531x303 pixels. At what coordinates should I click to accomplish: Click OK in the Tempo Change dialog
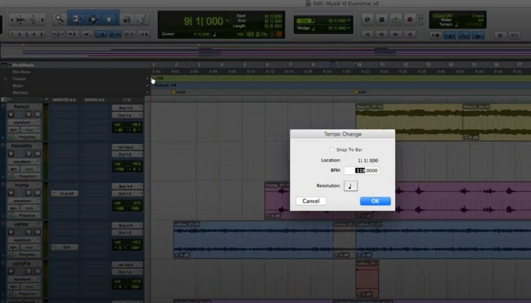[375, 201]
